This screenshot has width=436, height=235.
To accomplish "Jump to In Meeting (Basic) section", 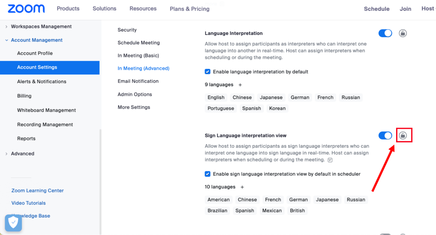I will click(x=138, y=55).
